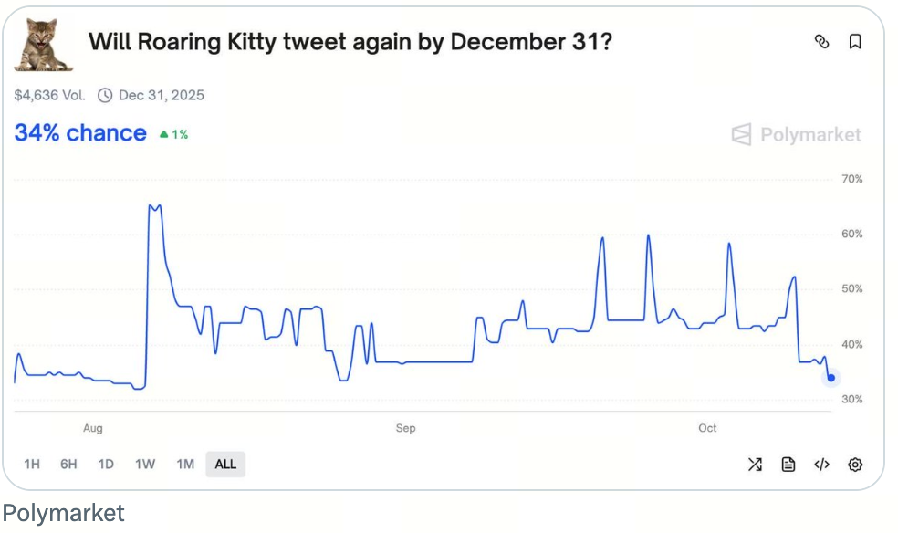Bookmark this Roaring Kitty market
Viewport: 898px width, 533px height.
(855, 42)
